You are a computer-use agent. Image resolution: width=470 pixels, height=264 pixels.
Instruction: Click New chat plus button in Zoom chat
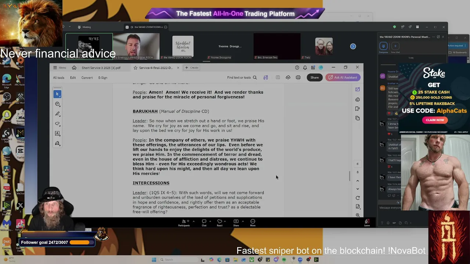395,46
